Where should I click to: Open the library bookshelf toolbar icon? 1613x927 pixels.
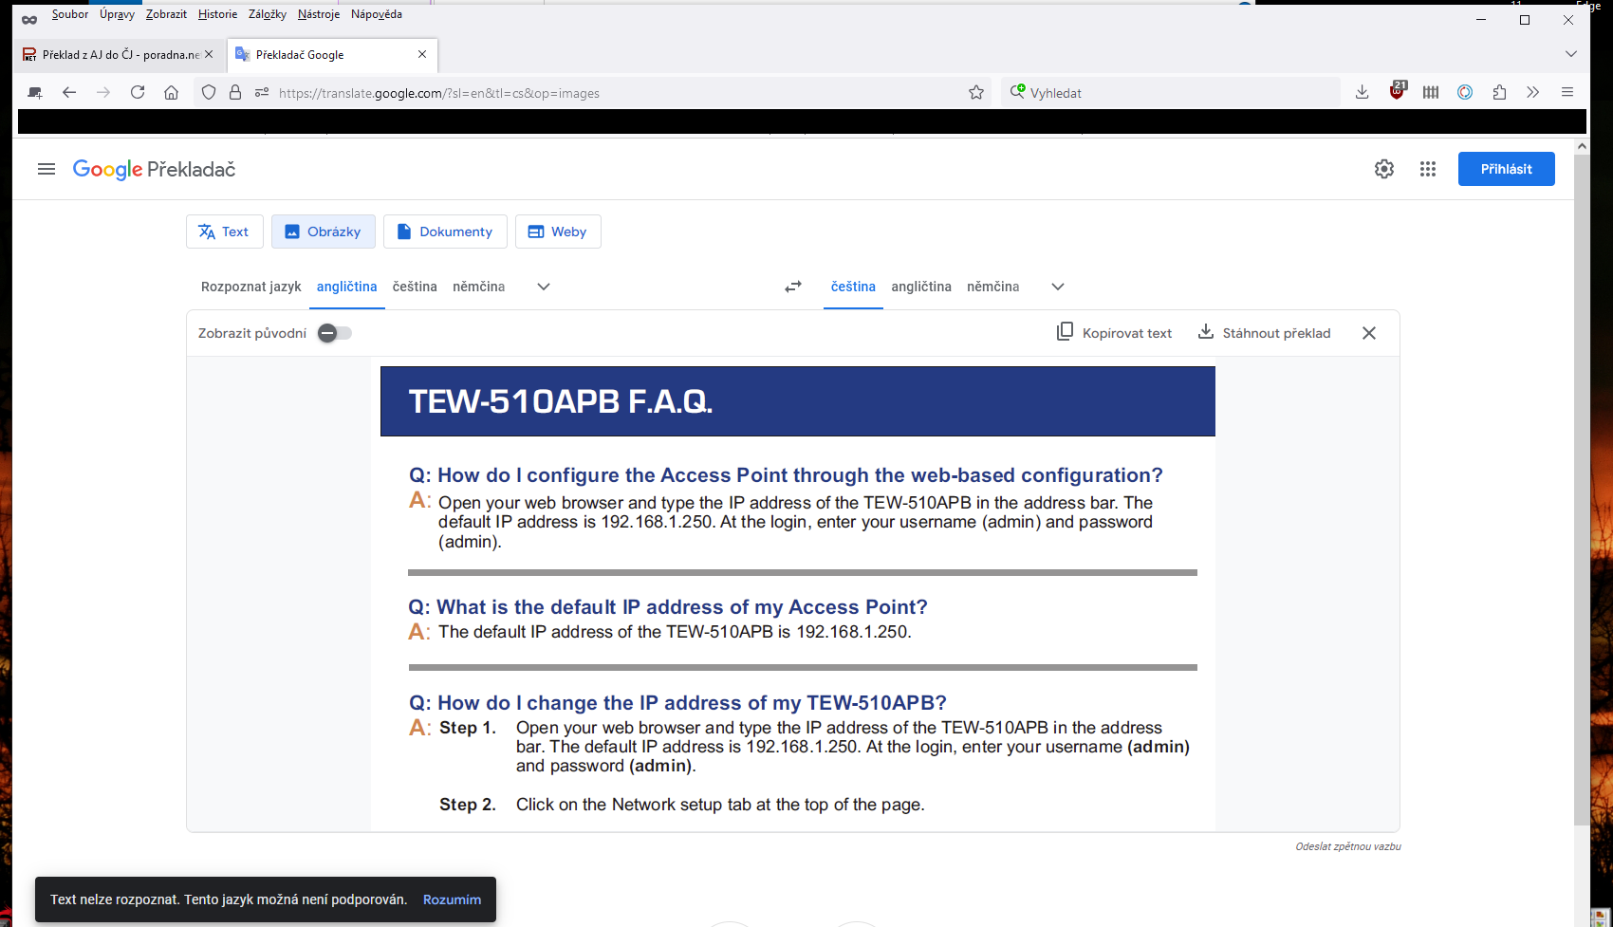click(x=1431, y=92)
